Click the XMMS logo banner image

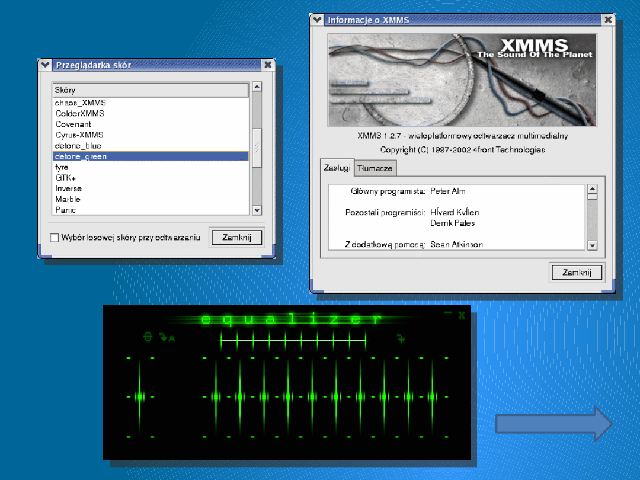coord(462,79)
